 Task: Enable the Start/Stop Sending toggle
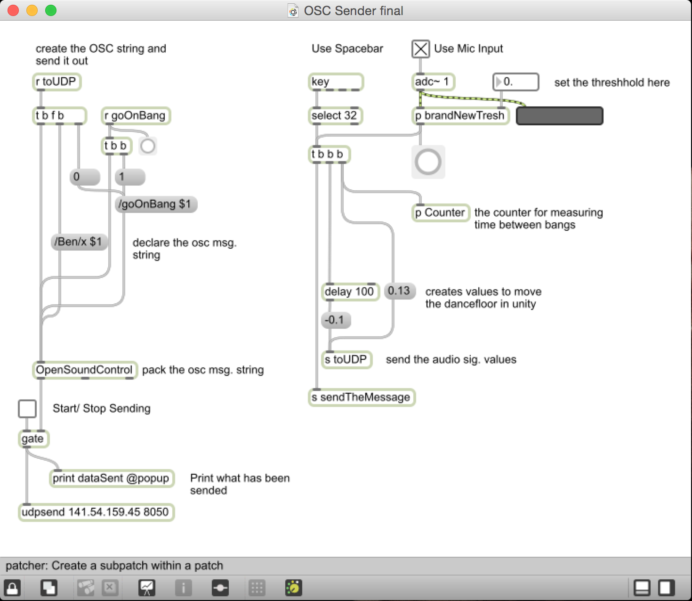(x=27, y=408)
